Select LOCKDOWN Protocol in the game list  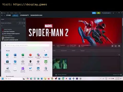click(x=8, y=38)
